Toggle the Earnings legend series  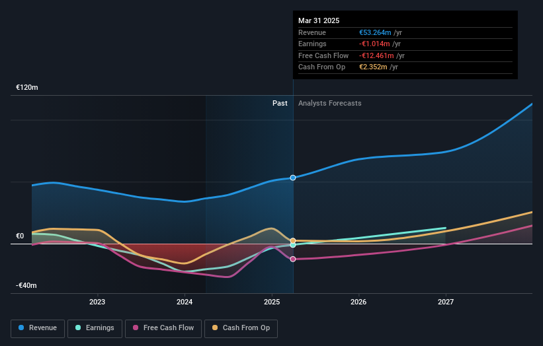95,328
